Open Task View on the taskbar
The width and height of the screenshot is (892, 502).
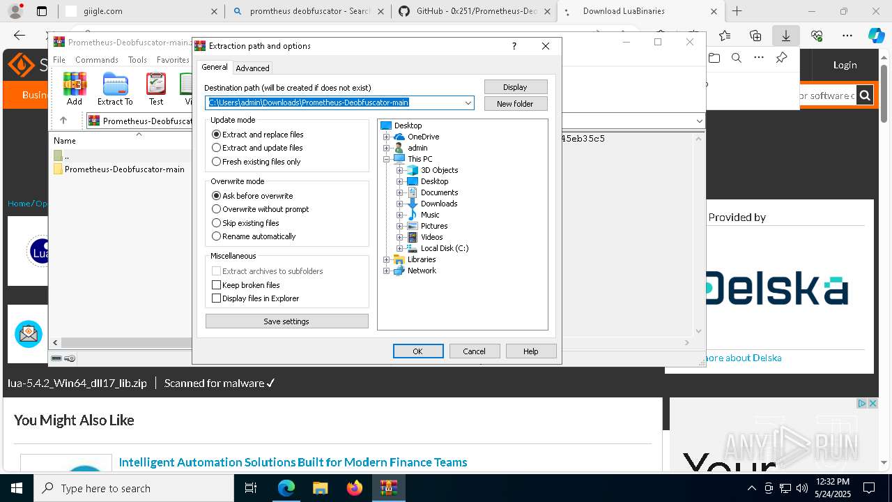(251, 488)
